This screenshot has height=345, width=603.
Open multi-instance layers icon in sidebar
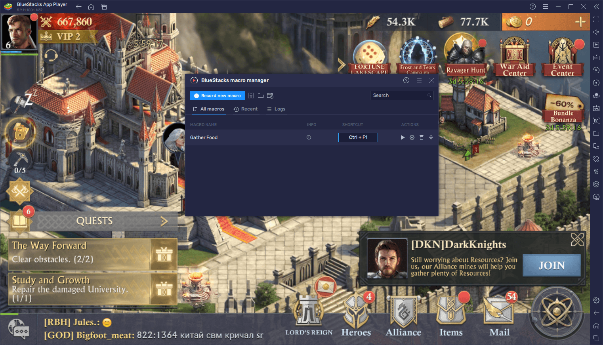point(596,184)
